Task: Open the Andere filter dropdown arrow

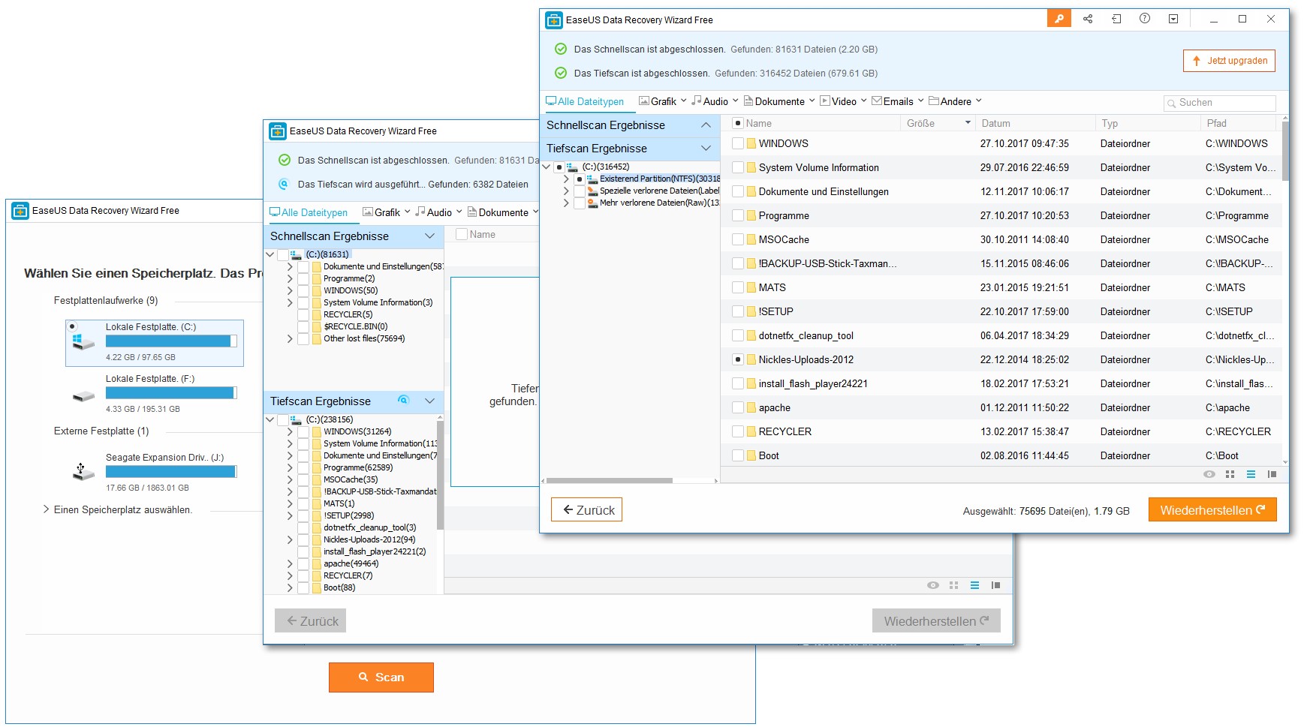Action: pos(979,101)
